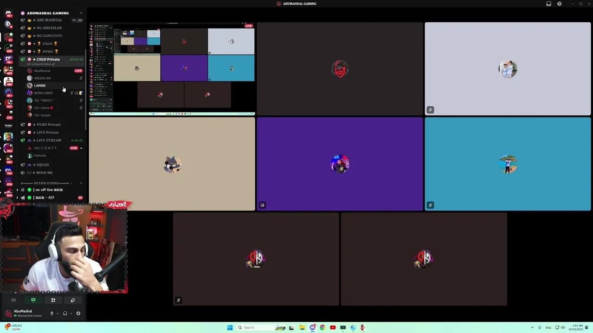Screen dimensions: 593x333
Task: Toggle the camera button in voice panel
Action: tap(13, 300)
